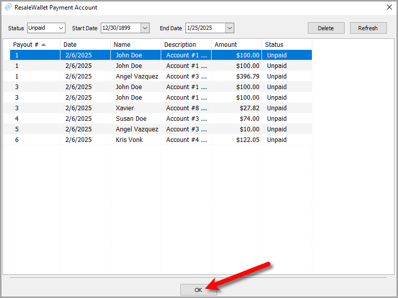Expand the Start Date calendar dropdown arrow

click(x=145, y=28)
